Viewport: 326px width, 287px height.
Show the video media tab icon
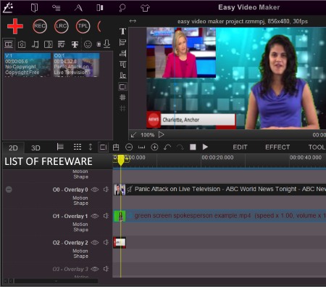pos(9,44)
